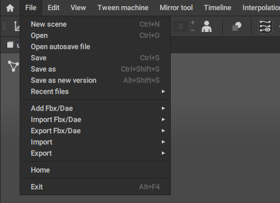Open the Timeline menu

point(217,8)
